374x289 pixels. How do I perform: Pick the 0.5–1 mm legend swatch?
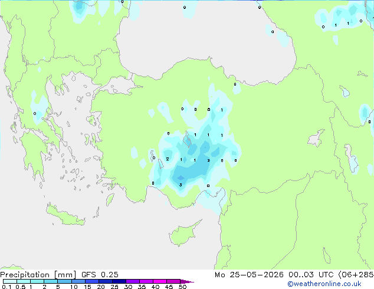(x=24, y=281)
